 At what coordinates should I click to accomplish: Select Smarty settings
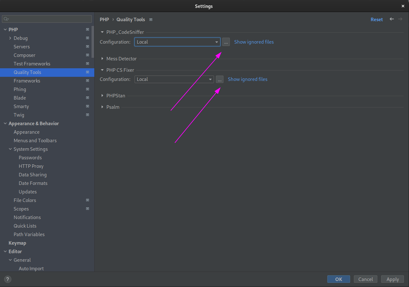point(21,106)
